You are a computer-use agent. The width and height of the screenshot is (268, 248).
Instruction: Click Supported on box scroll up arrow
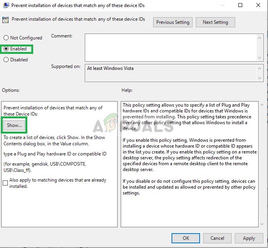click(x=260, y=68)
